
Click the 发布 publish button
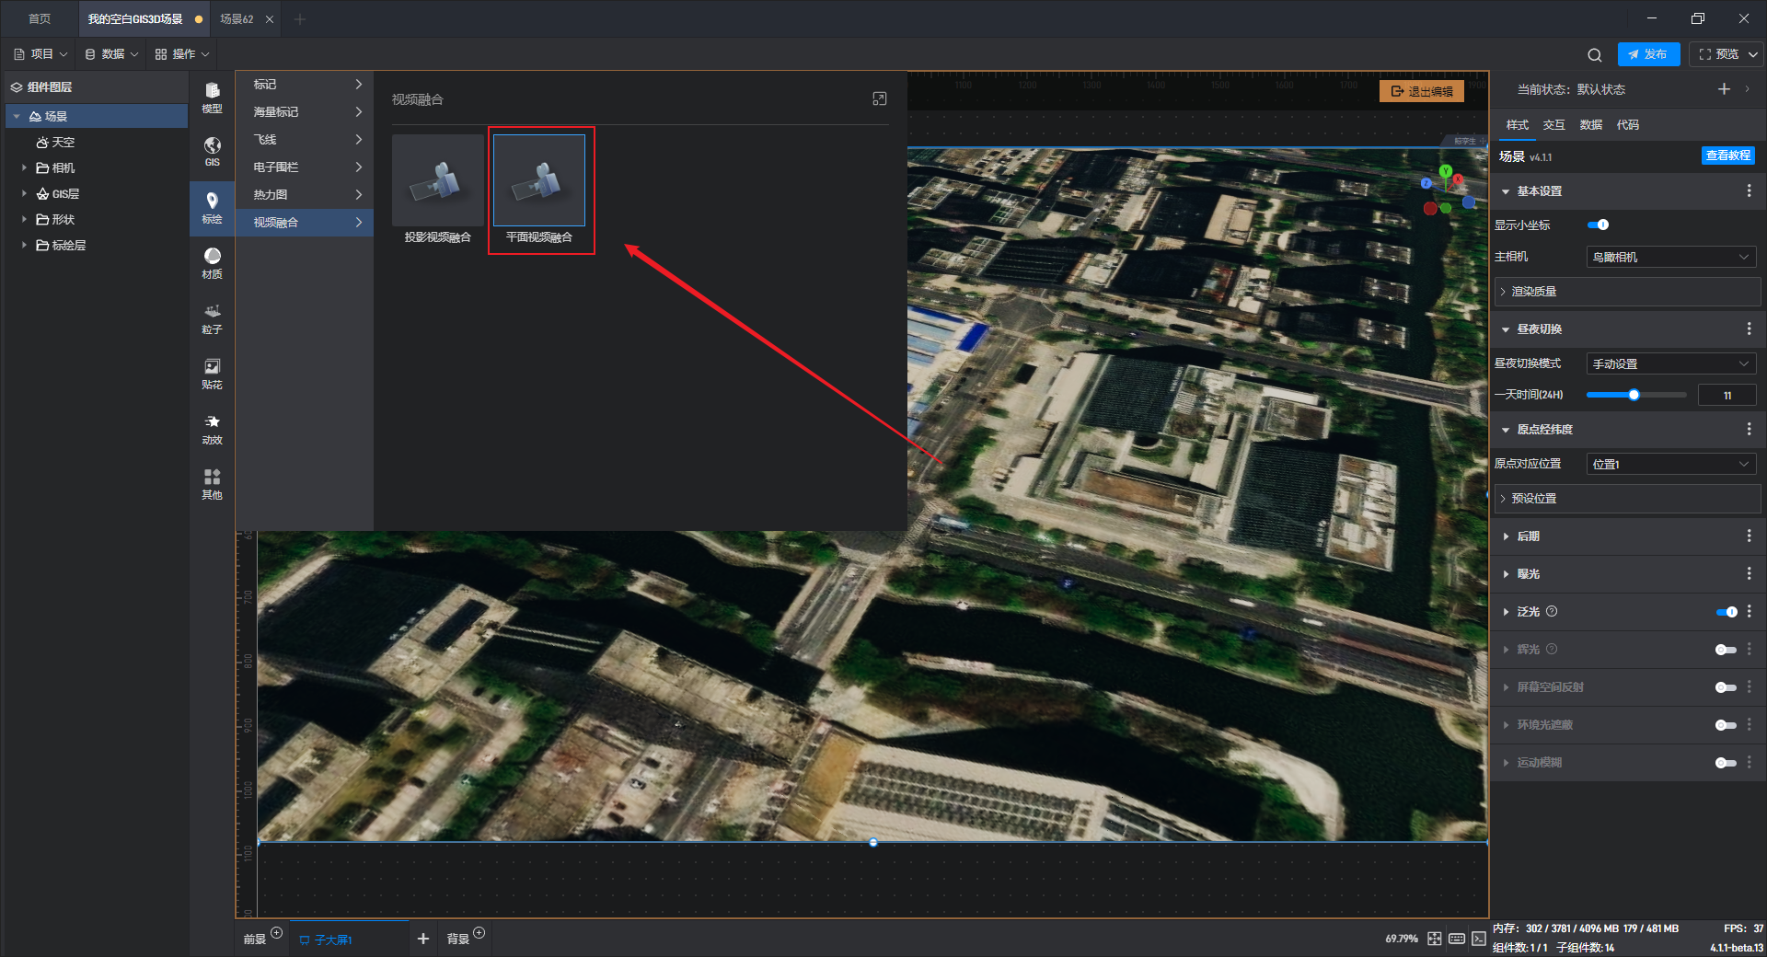point(1648,54)
